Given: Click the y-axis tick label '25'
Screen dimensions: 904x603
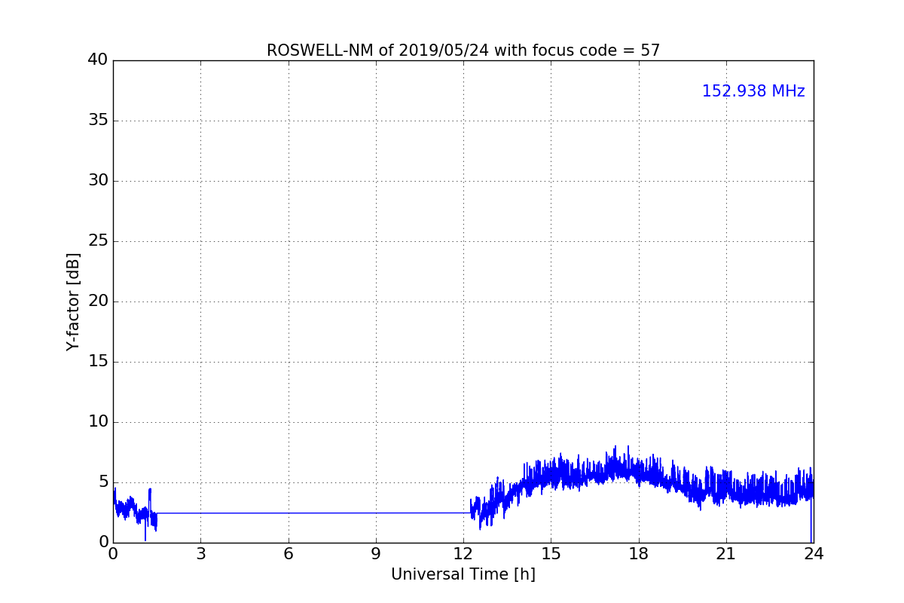Looking at the screenshot, I should pos(98,241).
